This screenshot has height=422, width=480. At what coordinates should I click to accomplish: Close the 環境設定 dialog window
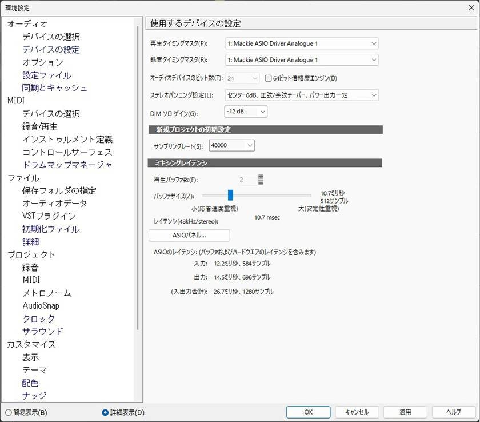click(x=467, y=8)
